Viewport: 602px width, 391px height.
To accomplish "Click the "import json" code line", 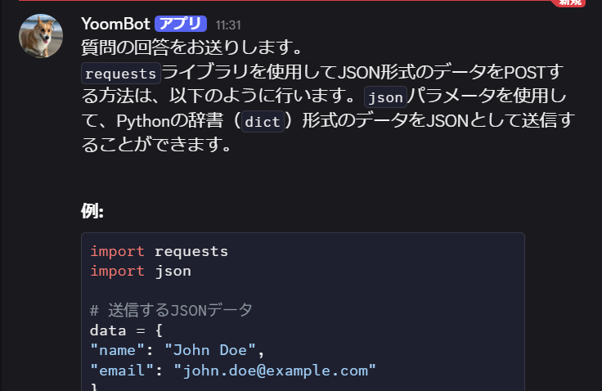I will point(140,271).
